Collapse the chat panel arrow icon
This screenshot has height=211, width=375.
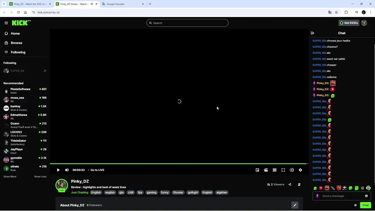pyautogui.click(x=312, y=33)
